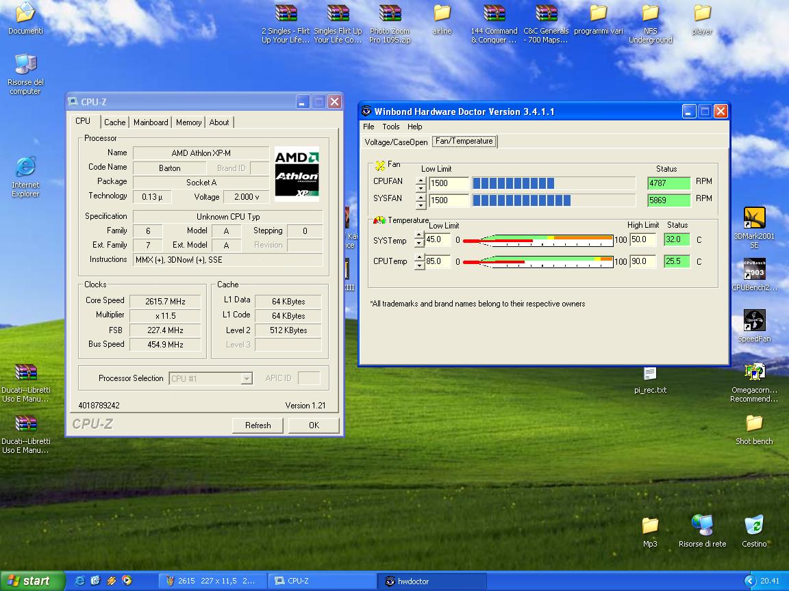Viewport: 789px width, 591px height.
Task: Switch to CPU-Z Mainboard tab
Action: click(151, 122)
